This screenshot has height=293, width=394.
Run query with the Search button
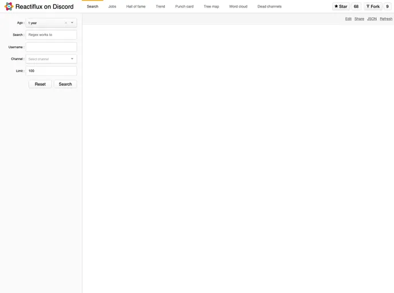tap(65, 84)
